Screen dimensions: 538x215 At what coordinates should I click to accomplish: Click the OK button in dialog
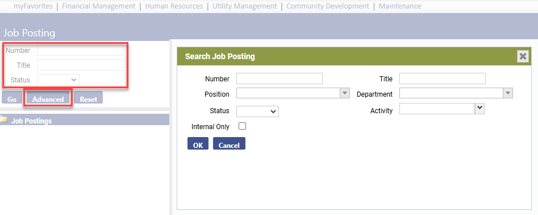tap(198, 143)
